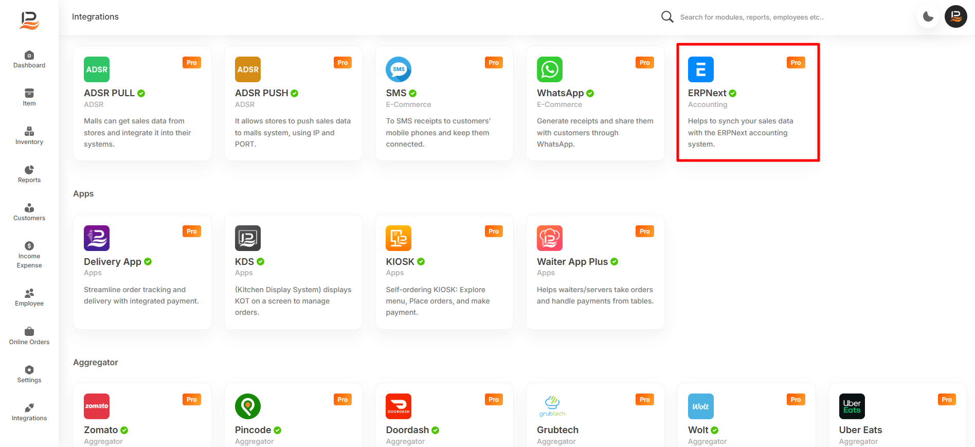Click the Wolt blue logo
This screenshot has height=447, width=975.
click(701, 406)
